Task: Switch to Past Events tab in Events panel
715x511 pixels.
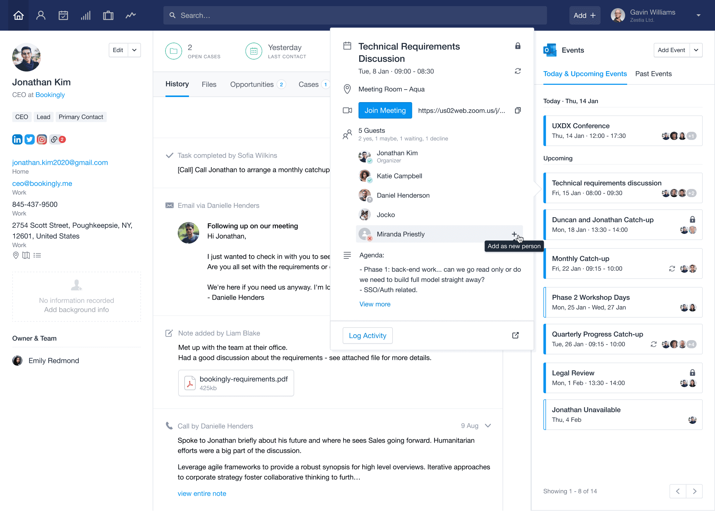Action: click(654, 74)
